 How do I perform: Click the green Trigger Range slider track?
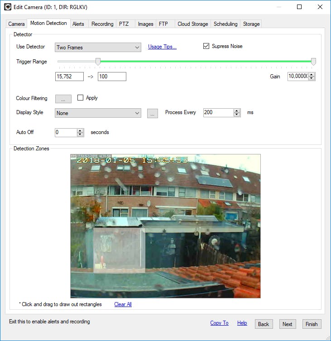click(206, 61)
